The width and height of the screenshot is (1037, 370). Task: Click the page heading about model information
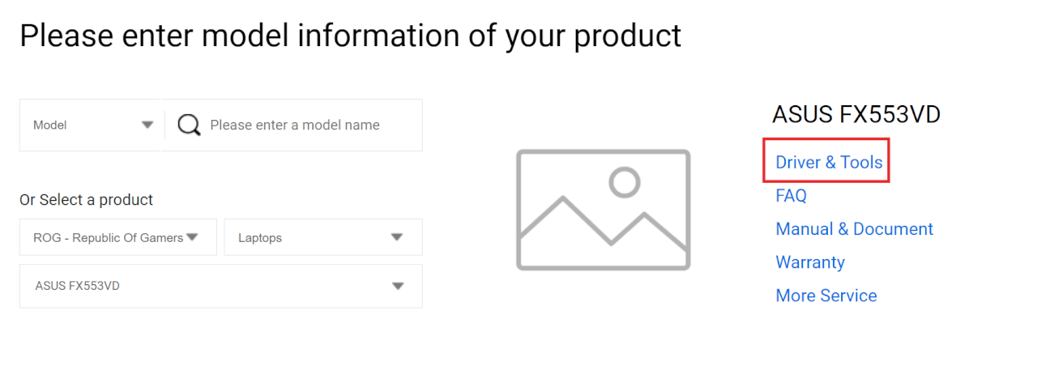[x=350, y=36]
